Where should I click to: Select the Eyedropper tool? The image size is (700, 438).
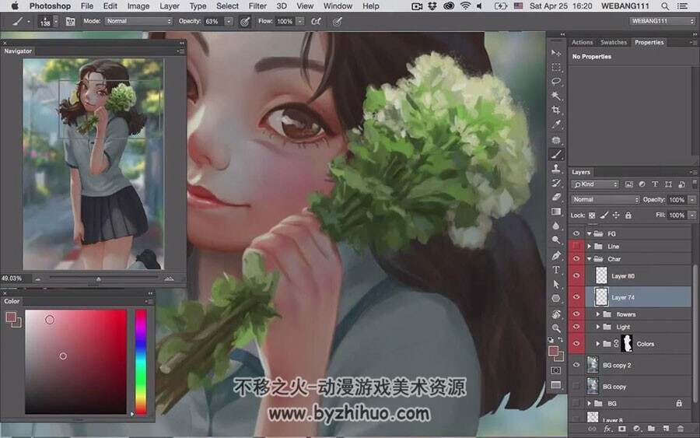point(556,124)
